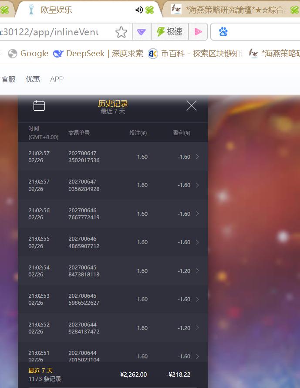This screenshot has width=300, height=388.
Task: Select order number 202700646 7667772419
Action: coord(84,214)
